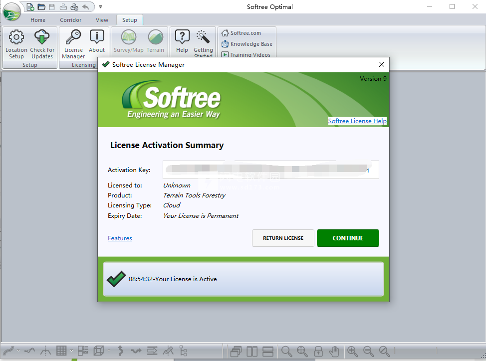
Task: Click the Open folder icon in quick access
Action: tap(41, 7)
